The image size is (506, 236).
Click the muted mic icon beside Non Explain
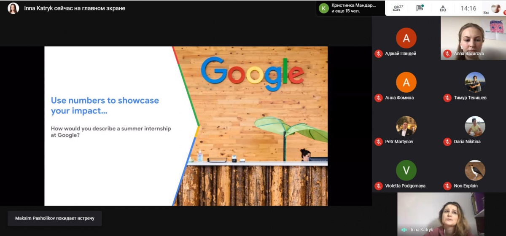click(x=447, y=186)
